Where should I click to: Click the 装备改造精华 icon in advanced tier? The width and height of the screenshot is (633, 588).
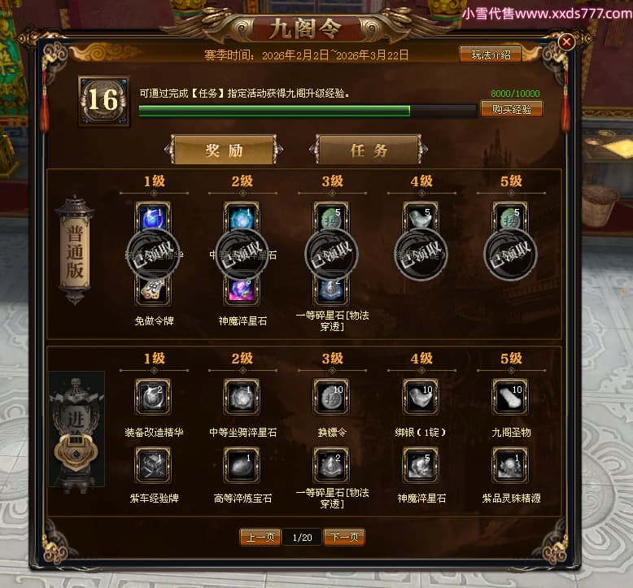(153, 397)
